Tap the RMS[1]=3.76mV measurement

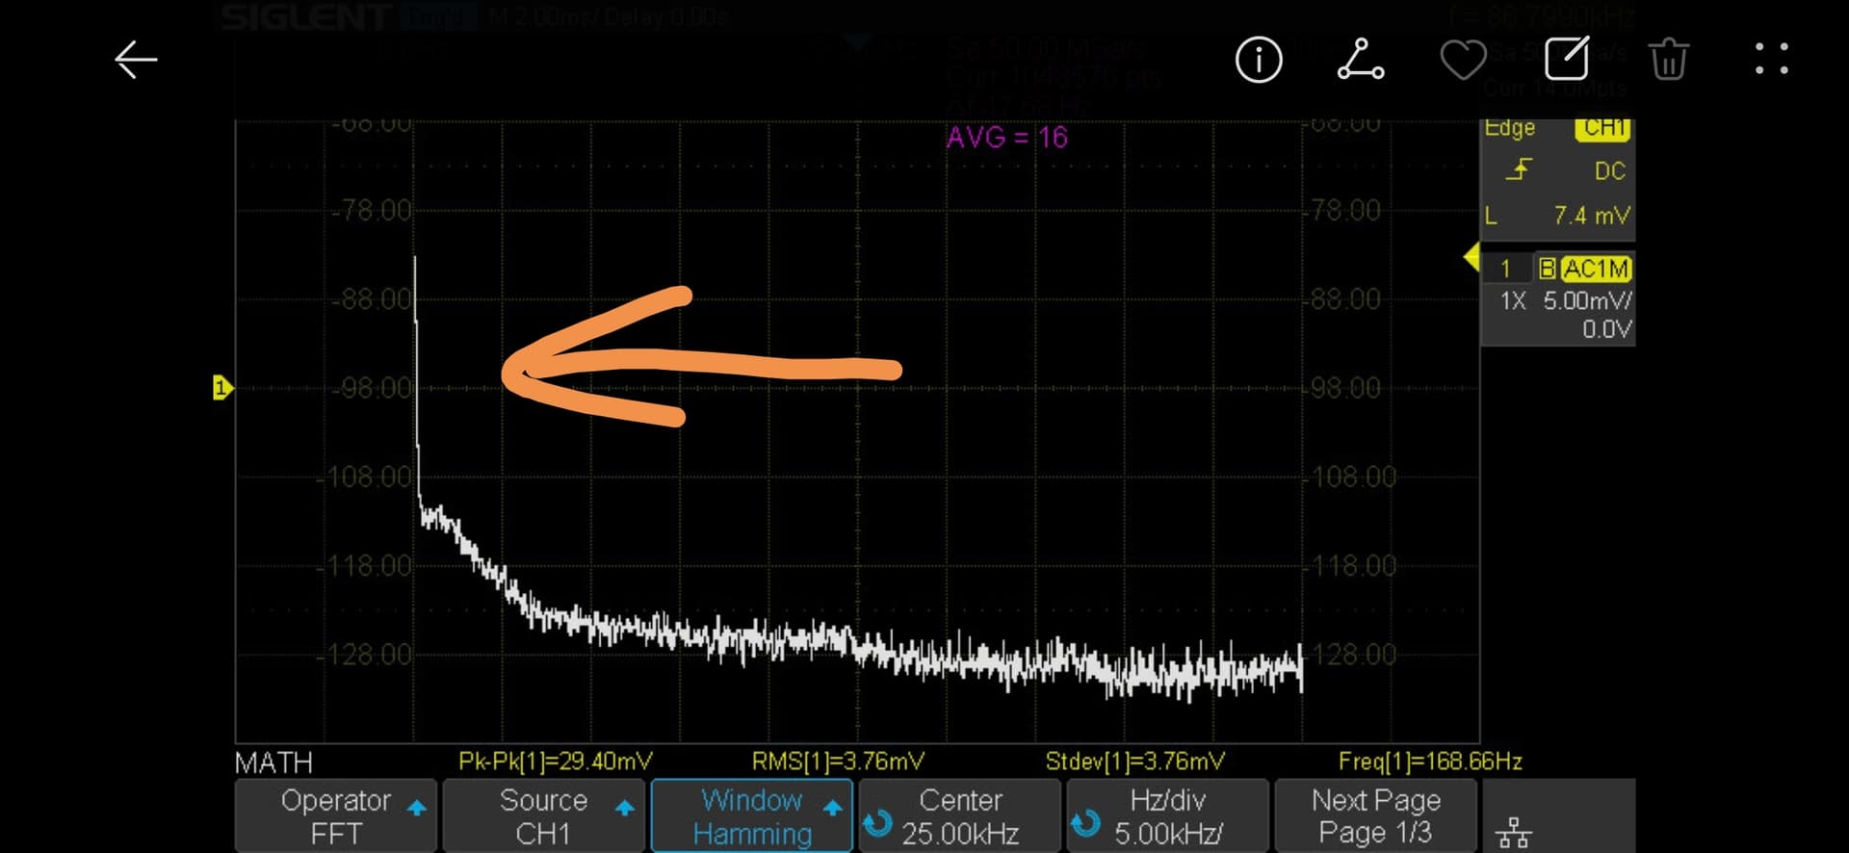coord(838,762)
